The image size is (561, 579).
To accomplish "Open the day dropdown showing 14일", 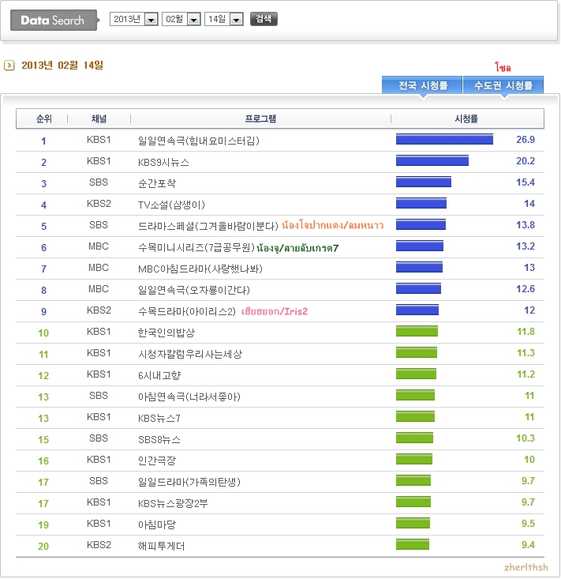I will (x=224, y=19).
